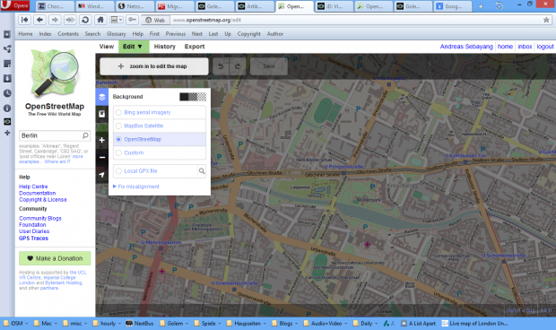Image resolution: width=556 pixels, height=330 pixels.
Task: Expand the misc bookmarks folder
Action: [x=75, y=323]
